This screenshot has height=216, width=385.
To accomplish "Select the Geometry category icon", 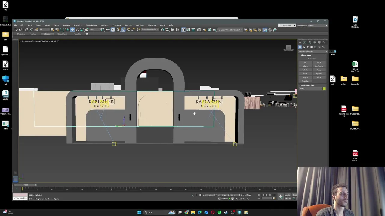I will (300, 47).
